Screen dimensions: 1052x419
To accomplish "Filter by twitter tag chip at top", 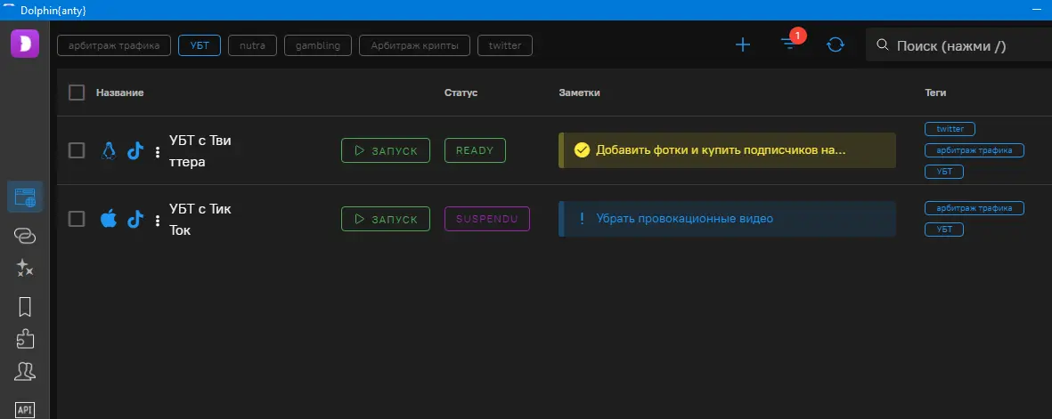I will pos(505,45).
